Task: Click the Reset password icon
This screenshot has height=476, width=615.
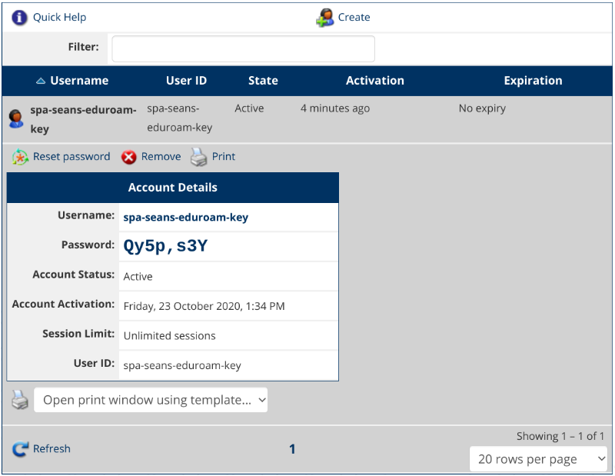Action: 20,157
